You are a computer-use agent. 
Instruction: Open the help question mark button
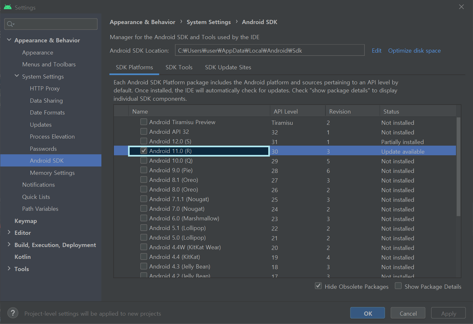click(13, 313)
